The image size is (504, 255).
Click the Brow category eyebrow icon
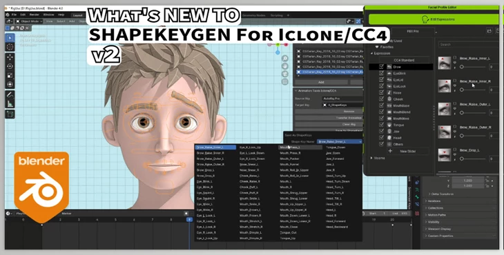[389, 67]
